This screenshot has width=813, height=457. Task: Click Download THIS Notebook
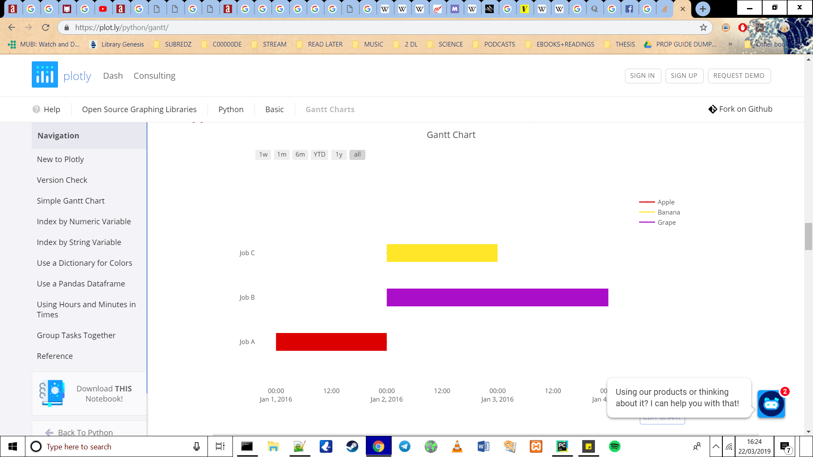point(104,394)
